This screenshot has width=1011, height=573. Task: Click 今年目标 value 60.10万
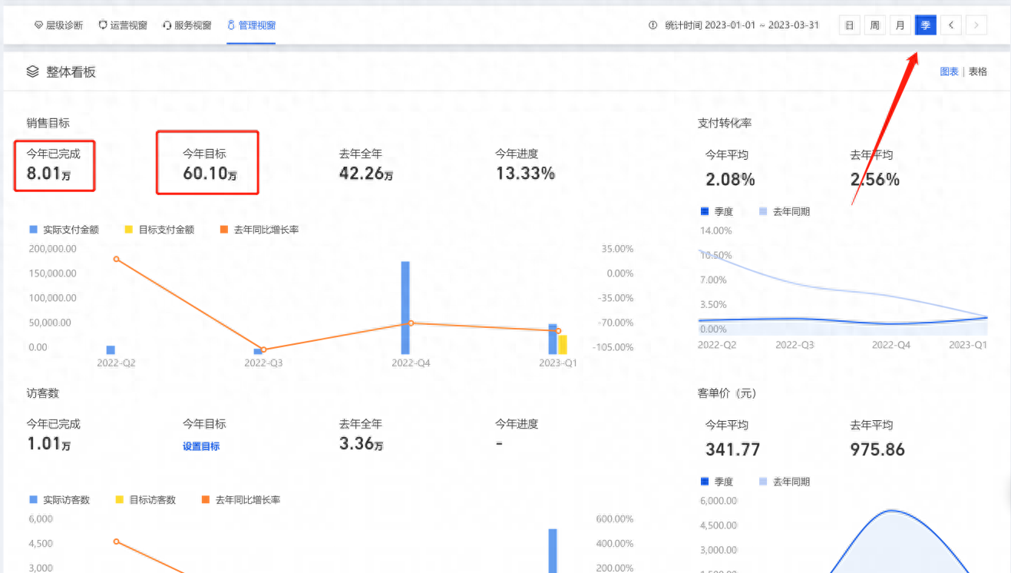click(x=210, y=174)
